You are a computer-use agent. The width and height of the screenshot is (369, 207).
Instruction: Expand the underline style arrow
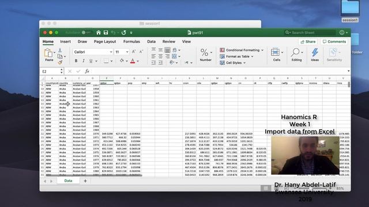pyautogui.click(x=96, y=61)
